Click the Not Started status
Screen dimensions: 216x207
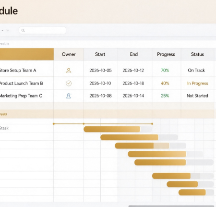click(x=198, y=96)
